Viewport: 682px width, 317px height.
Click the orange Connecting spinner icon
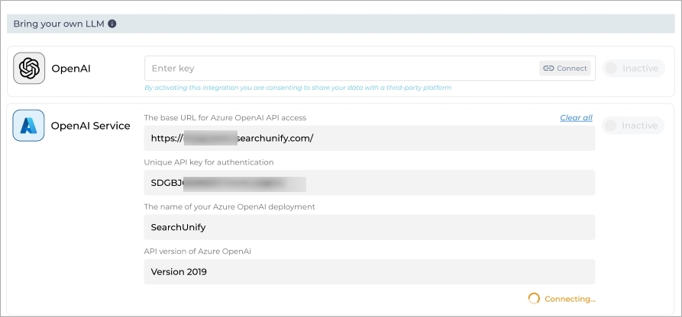pos(534,299)
